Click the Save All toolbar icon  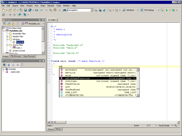pyautogui.click(x=30, y=10)
